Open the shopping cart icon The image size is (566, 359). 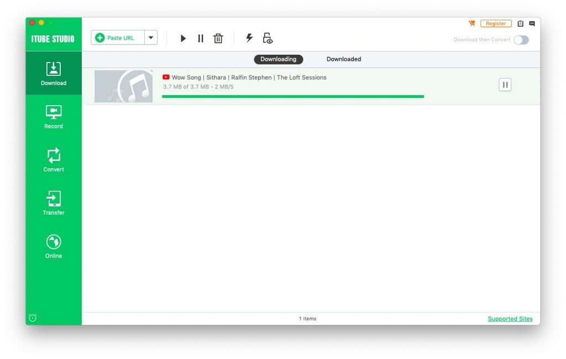(x=472, y=23)
